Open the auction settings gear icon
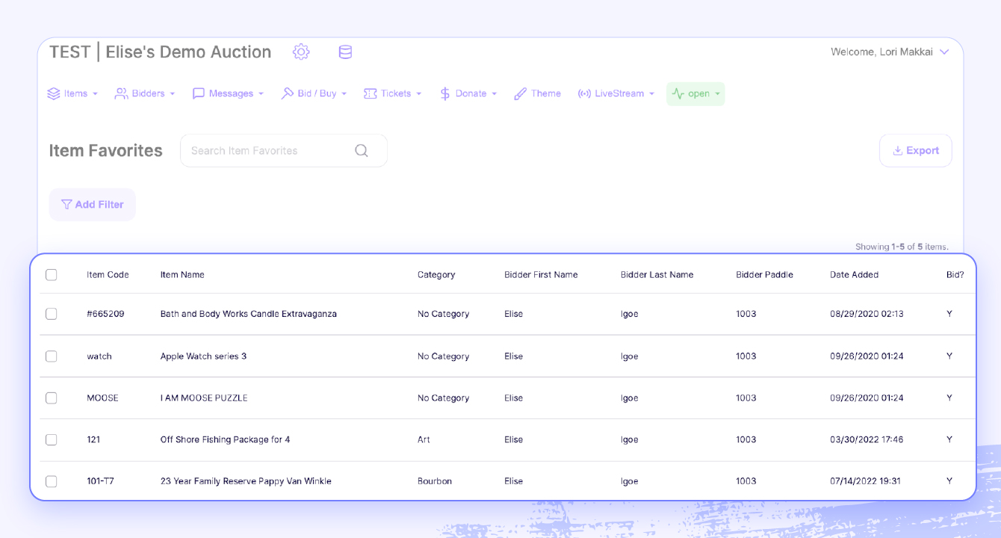Viewport: 1001px width, 538px height. click(301, 52)
